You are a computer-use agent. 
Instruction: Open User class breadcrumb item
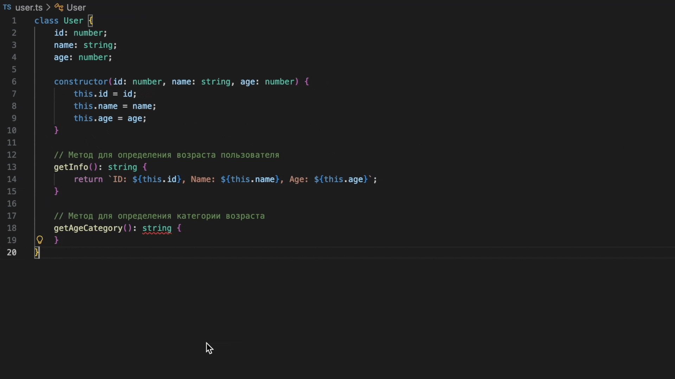pos(76,7)
